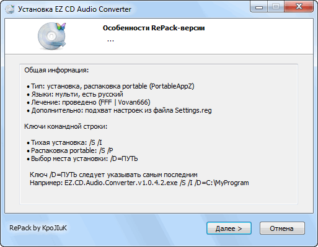
Task: Click the RePack by KpoJIuK label
Action: coord(38,228)
